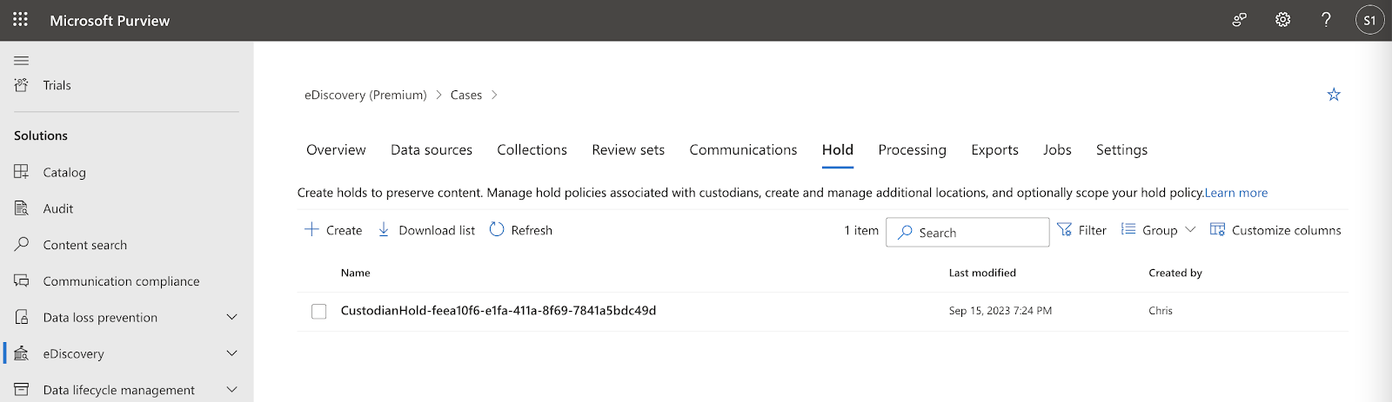Open the Help question mark icon
This screenshot has width=1392, height=402.
[x=1326, y=19]
